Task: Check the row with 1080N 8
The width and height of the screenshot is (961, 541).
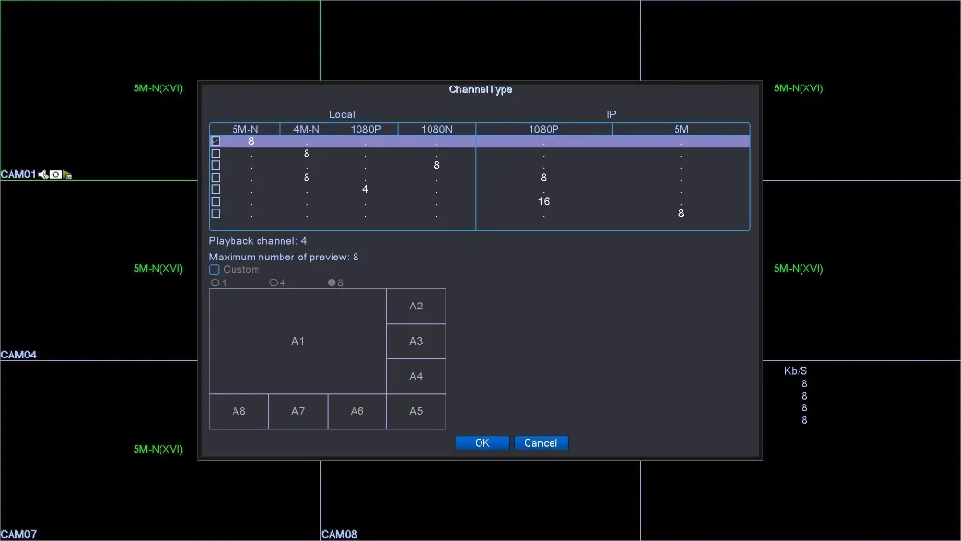Action: [215, 165]
